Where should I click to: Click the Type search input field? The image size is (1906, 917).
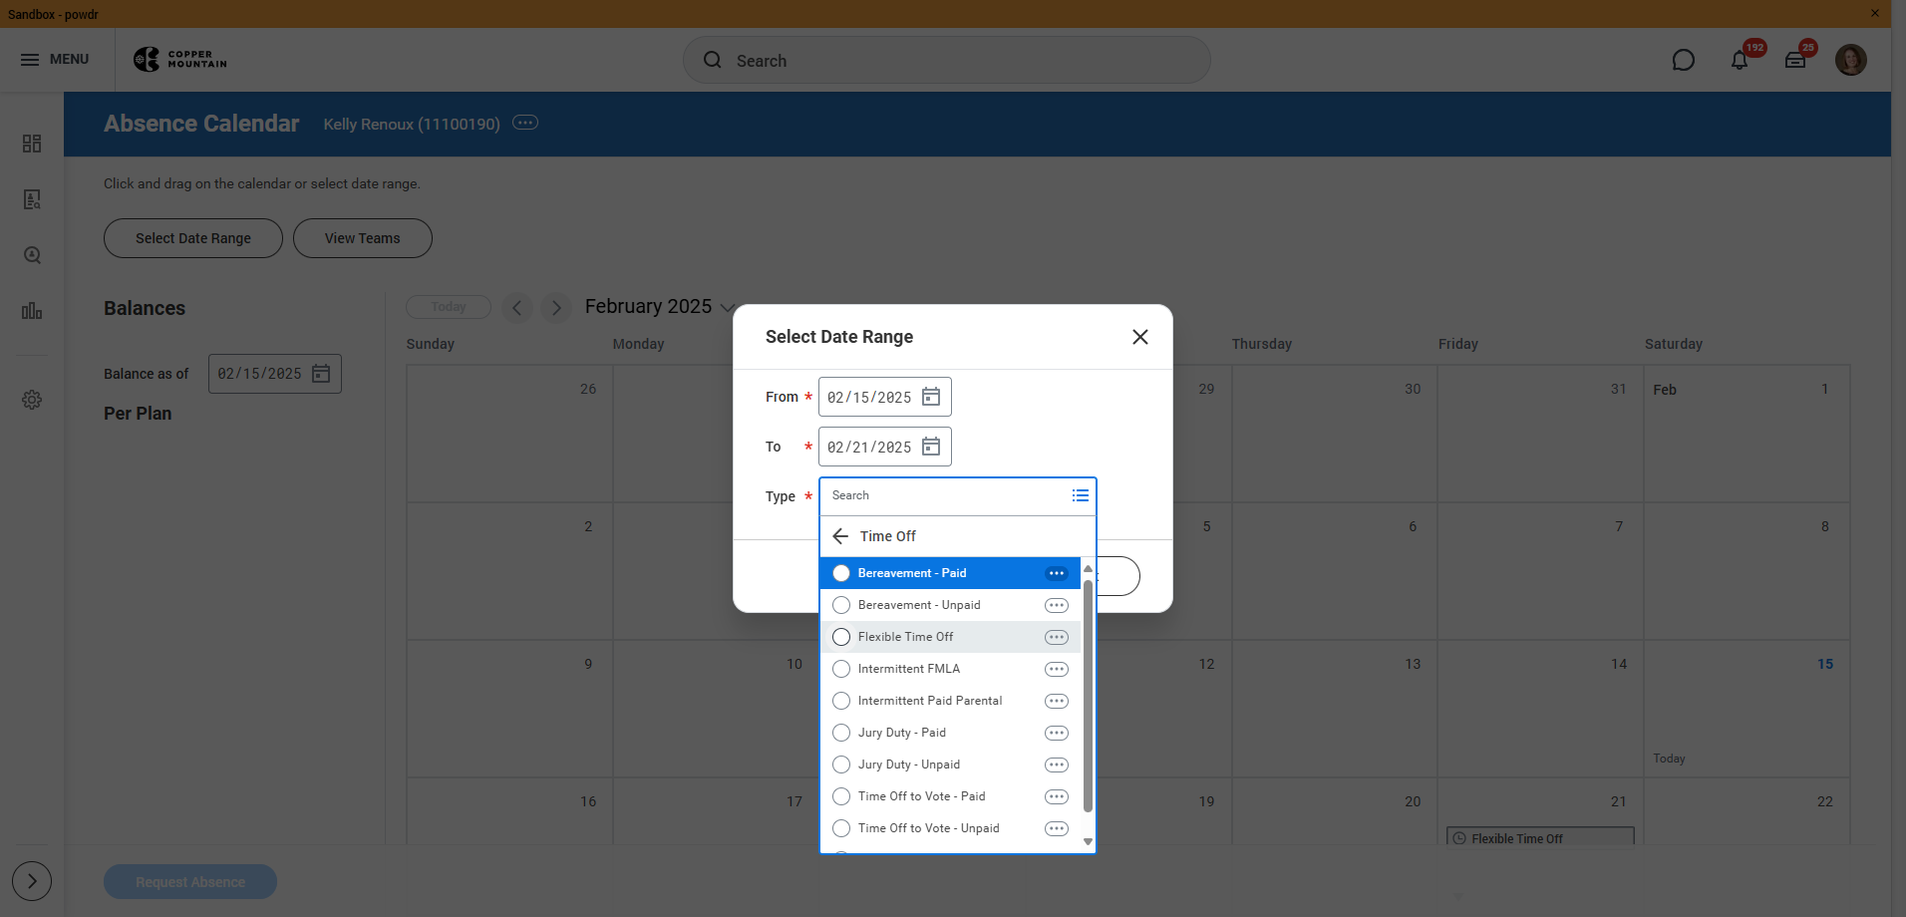click(x=947, y=495)
